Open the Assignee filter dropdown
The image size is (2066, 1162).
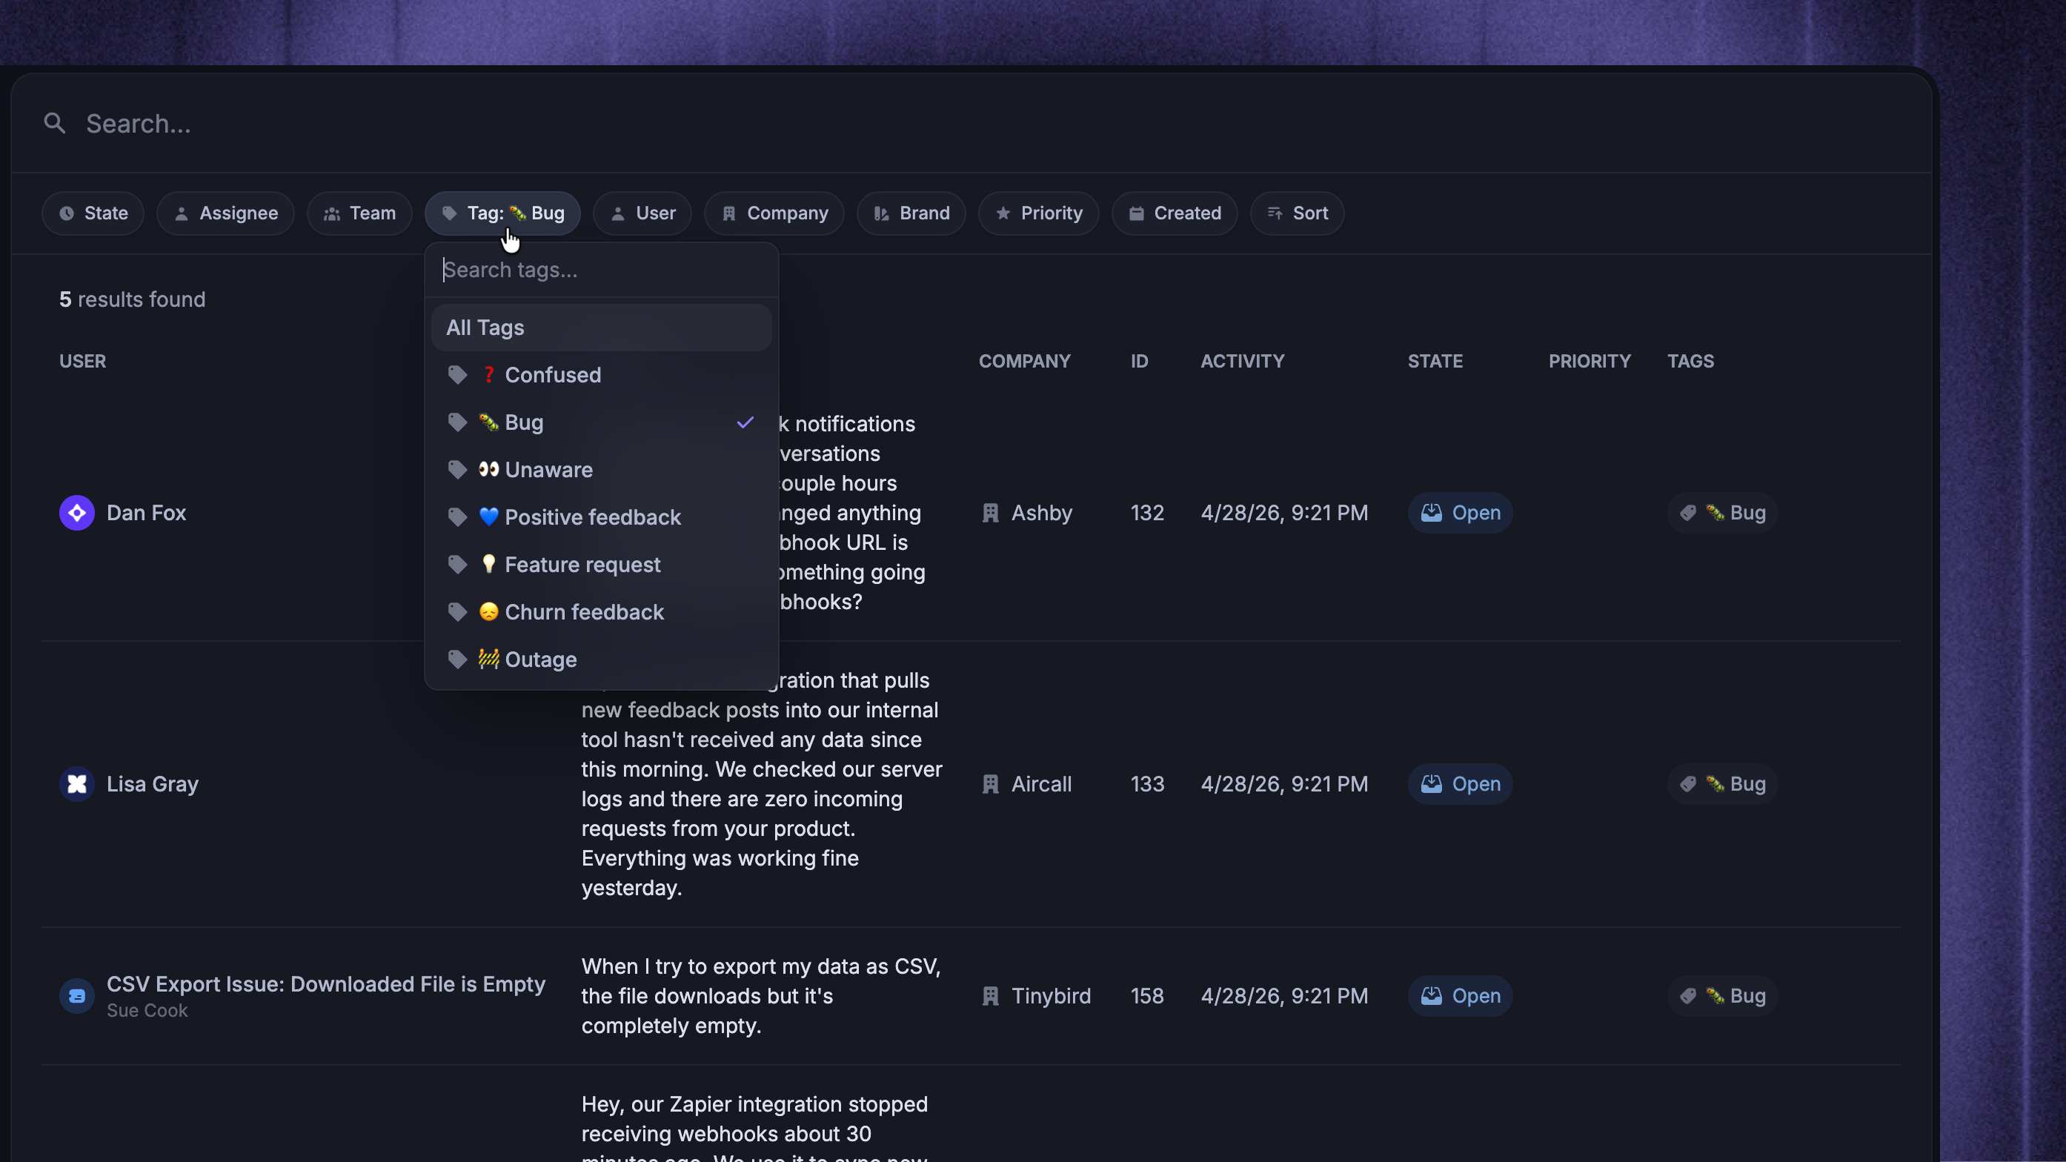pos(225,213)
